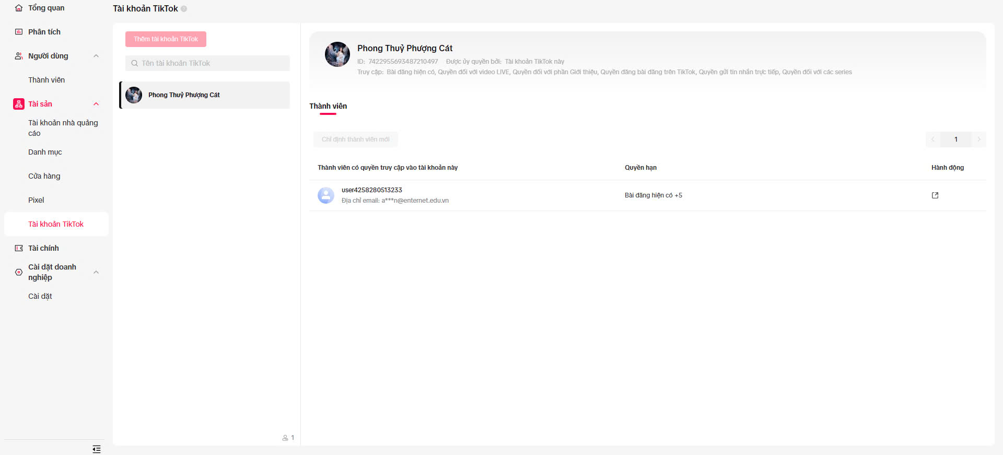
Task: Collapse Cài đặt doanh nghiệp chevron
Action: click(x=96, y=272)
